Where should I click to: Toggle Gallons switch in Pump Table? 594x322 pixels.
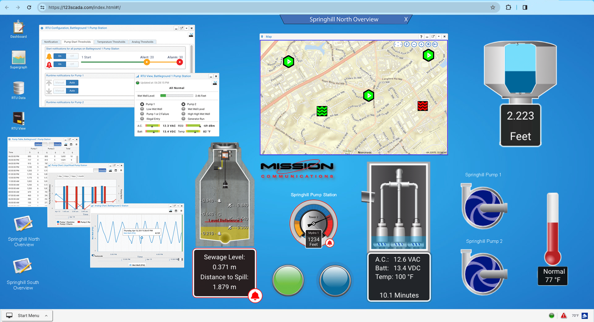click(41, 144)
